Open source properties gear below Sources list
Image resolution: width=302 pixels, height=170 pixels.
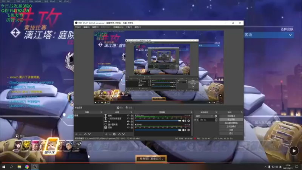(x=114, y=134)
